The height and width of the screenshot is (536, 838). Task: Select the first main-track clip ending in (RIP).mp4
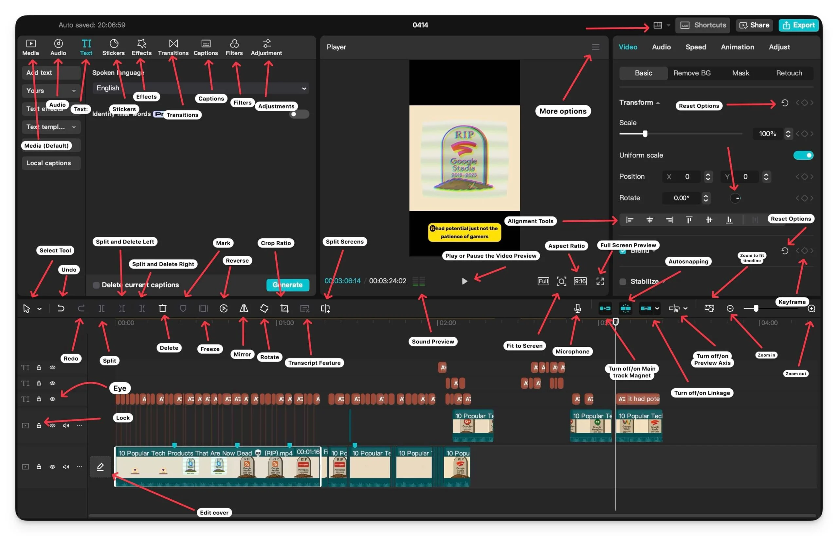pyautogui.click(x=217, y=467)
